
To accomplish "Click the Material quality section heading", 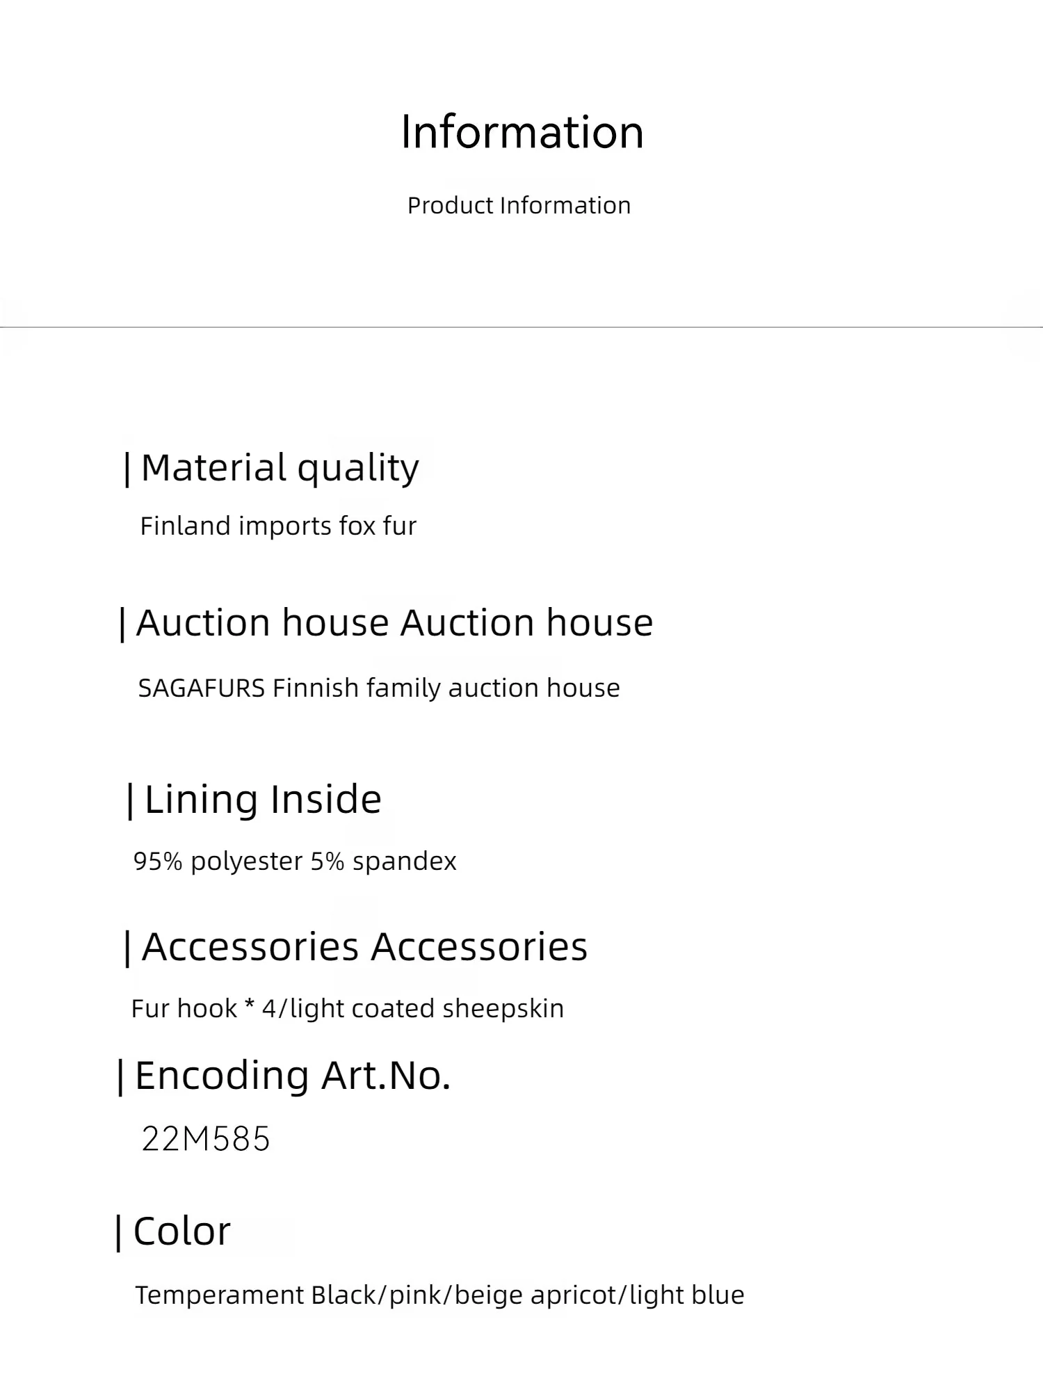I will [280, 467].
